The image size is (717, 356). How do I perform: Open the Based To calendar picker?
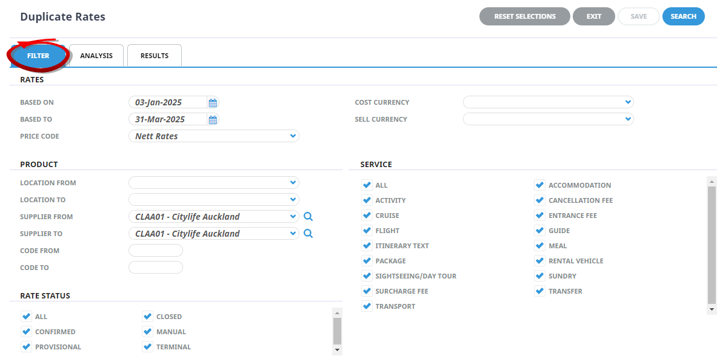pos(213,119)
